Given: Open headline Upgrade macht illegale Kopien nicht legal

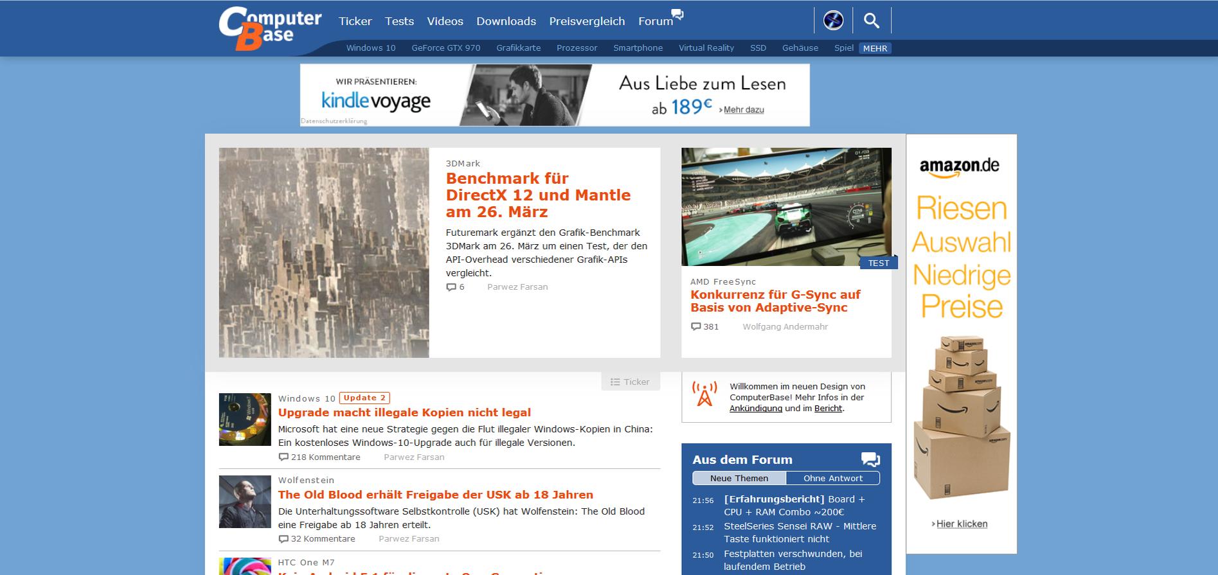Looking at the screenshot, I should 404,412.
